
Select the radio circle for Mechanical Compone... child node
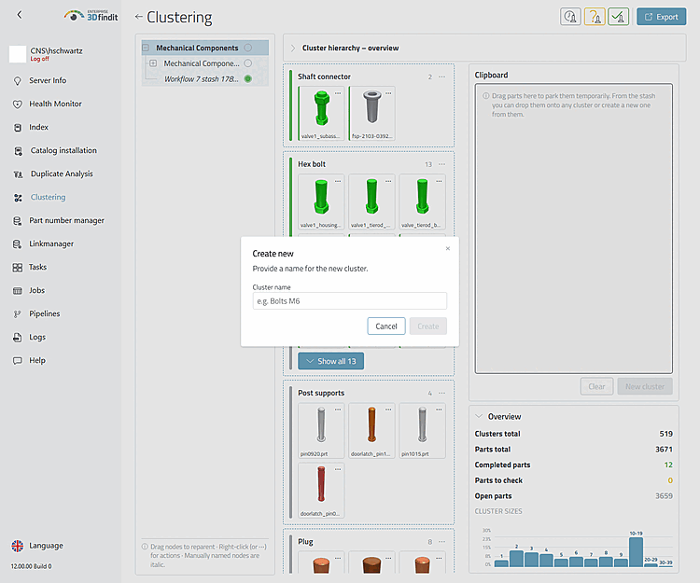pyautogui.click(x=247, y=63)
